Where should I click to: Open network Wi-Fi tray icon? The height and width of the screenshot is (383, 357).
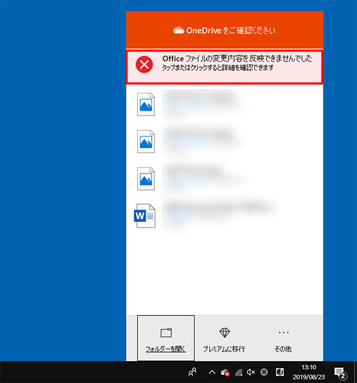pyautogui.click(x=239, y=372)
